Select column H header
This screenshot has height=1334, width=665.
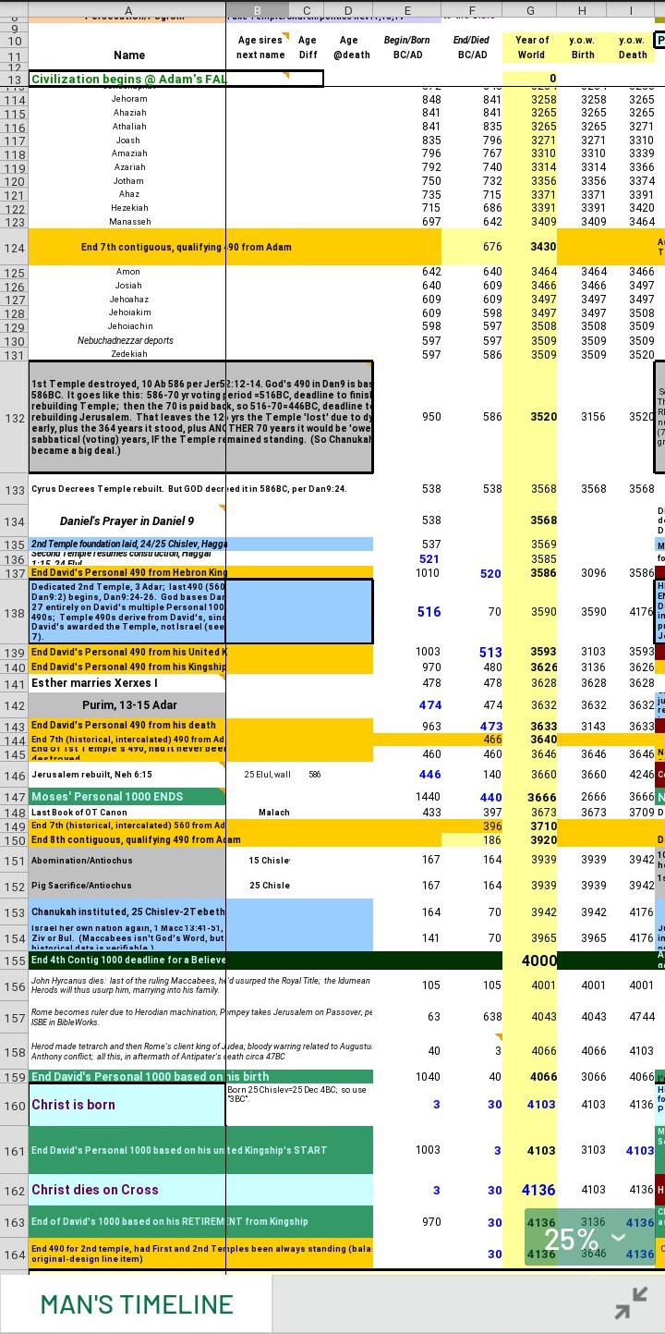tap(582, 9)
